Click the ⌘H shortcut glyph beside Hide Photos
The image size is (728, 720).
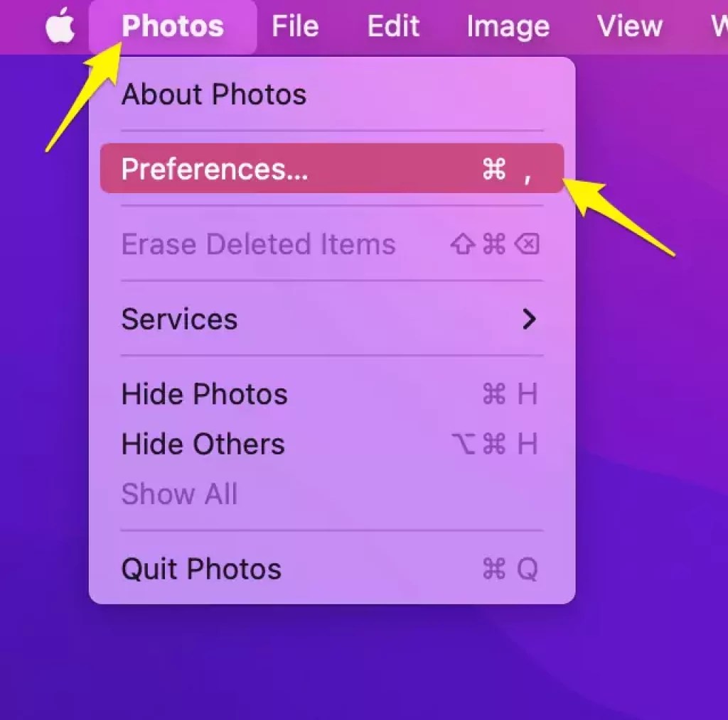(x=509, y=394)
